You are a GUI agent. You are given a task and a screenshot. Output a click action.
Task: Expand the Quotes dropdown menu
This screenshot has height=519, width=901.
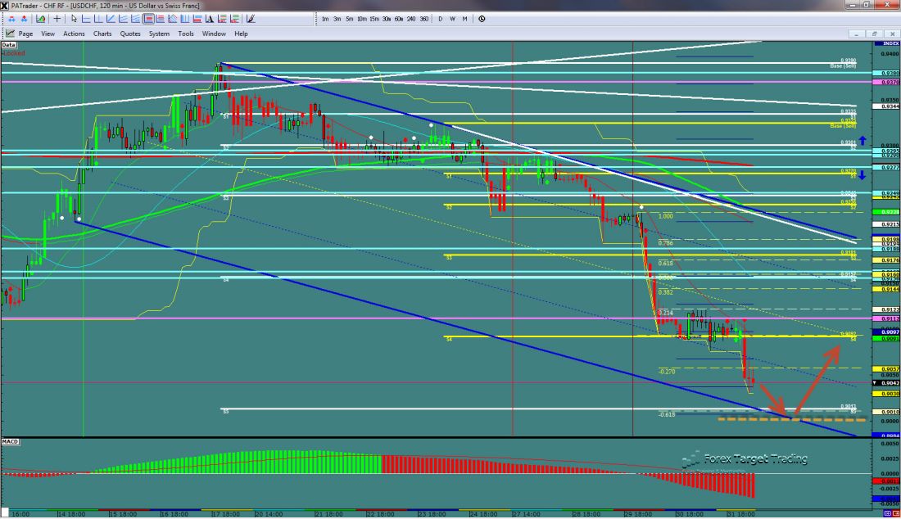point(130,34)
